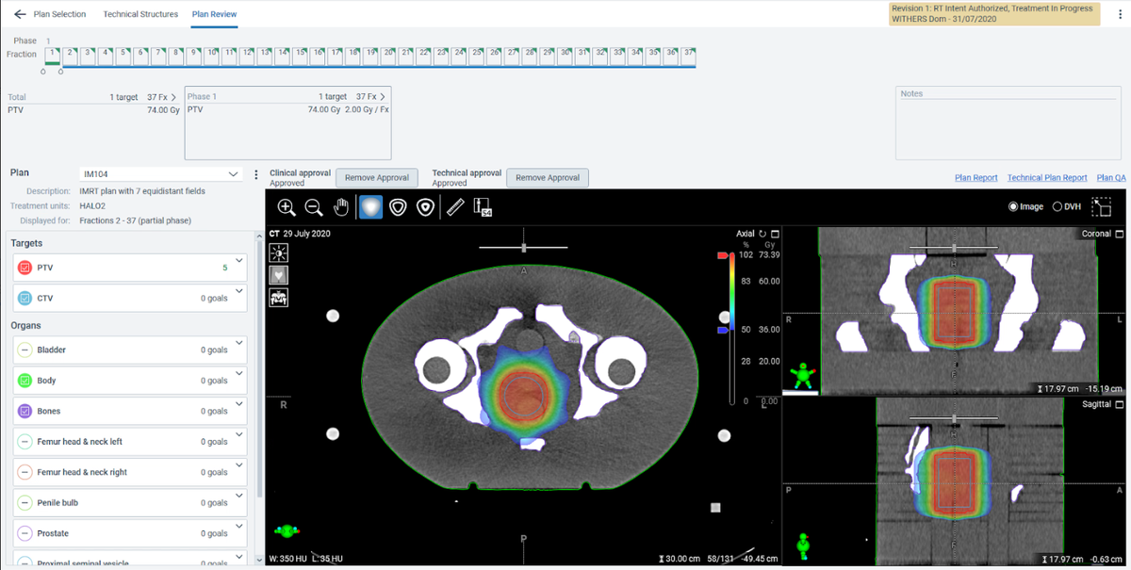Click the axial slice position slider handle
Image resolution: width=1131 pixels, height=570 pixels.
coord(523,248)
